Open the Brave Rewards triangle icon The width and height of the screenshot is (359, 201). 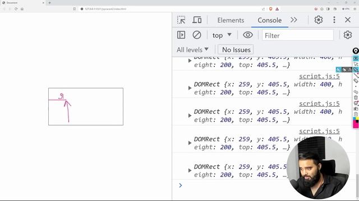pos(277,9)
